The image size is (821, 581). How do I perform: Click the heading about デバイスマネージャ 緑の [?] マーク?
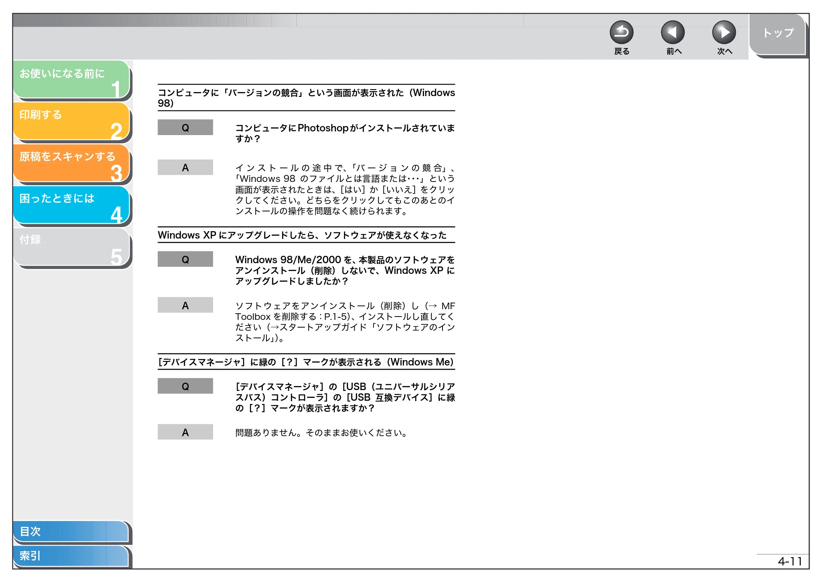(x=306, y=362)
